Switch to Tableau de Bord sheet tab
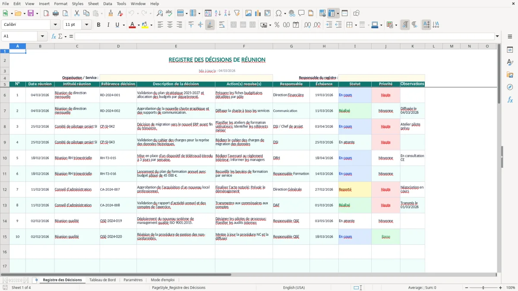The image size is (518, 291). click(x=102, y=280)
